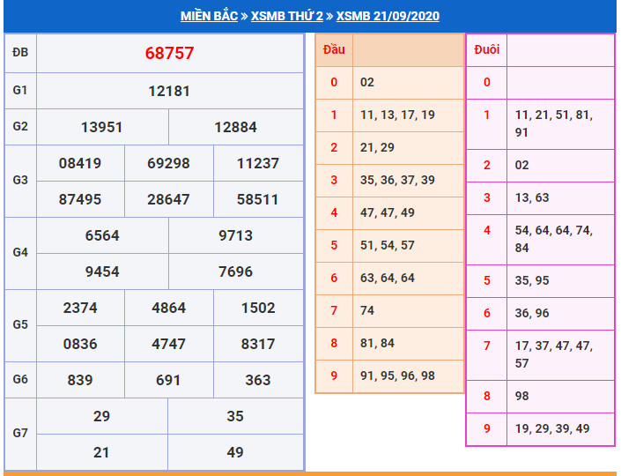Select Đầu row '81, 84'
The image size is (621, 476).
pyautogui.click(x=377, y=343)
